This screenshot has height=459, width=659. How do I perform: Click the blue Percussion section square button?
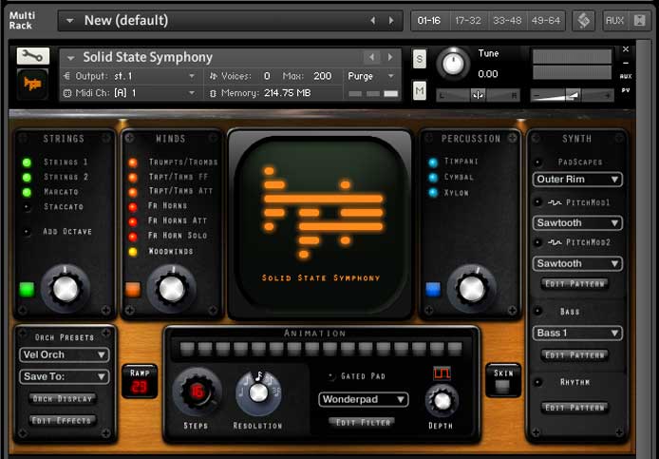point(433,290)
